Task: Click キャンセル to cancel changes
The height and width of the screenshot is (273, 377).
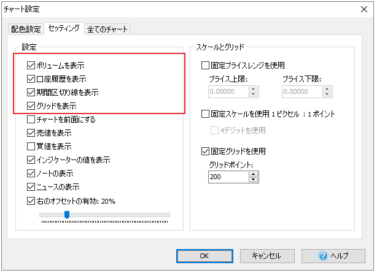Action: pyautogui.click(x=266, y=255)
